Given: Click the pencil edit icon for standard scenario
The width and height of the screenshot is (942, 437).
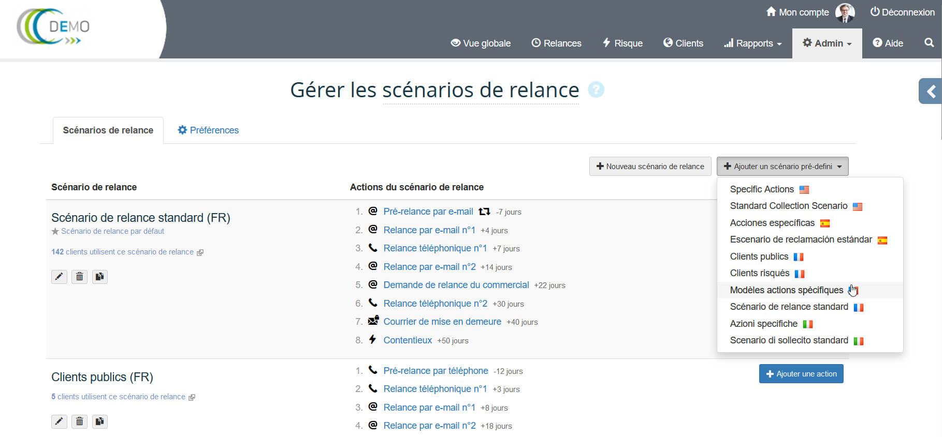Looking at the screenshot, I should point(59,277).
